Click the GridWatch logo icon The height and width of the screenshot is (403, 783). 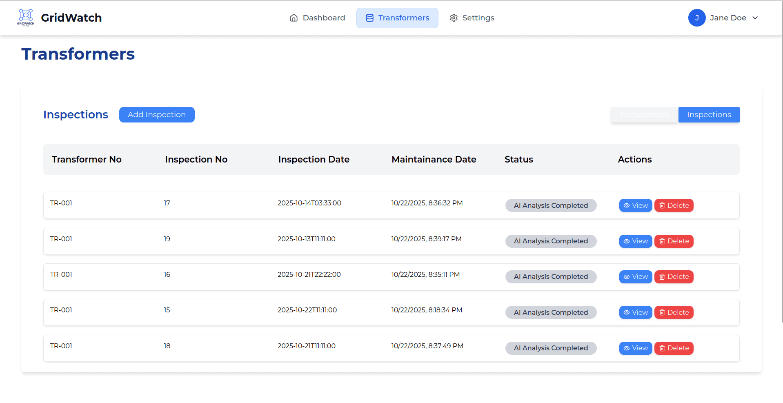point(26,17)
